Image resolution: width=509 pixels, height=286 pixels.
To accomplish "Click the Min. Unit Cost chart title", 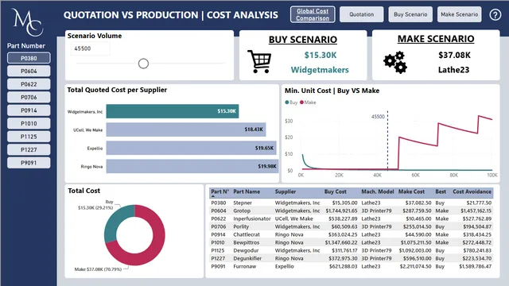I will (x=332, y=91).
